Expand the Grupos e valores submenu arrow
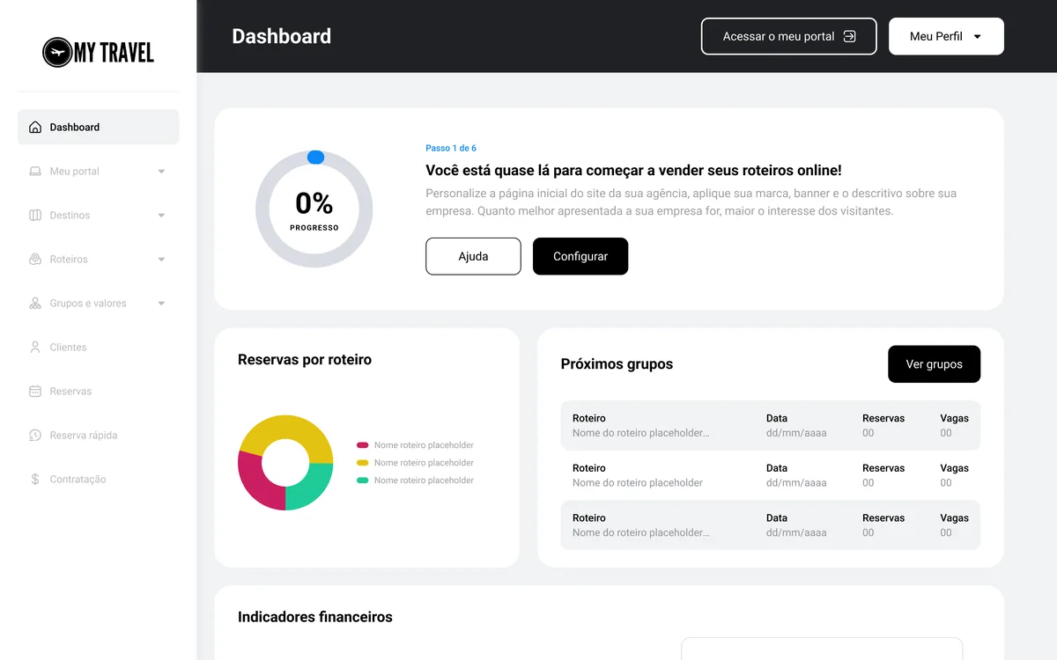This screenshot has width=1057, height=660. point(161,304)
